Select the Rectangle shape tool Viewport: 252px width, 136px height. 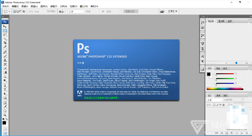[x=5, y=98]
